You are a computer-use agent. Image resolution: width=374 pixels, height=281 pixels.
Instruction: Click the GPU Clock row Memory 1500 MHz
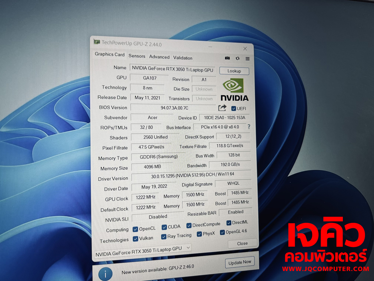pyautogui.click(x=195, y=195)
